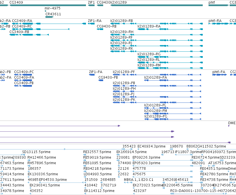Image resolution: width=236 pixels, height=195 pixels.
Task: Select EST IP11807.3prime
Action: pyautogui.click(x=188, y=152)
